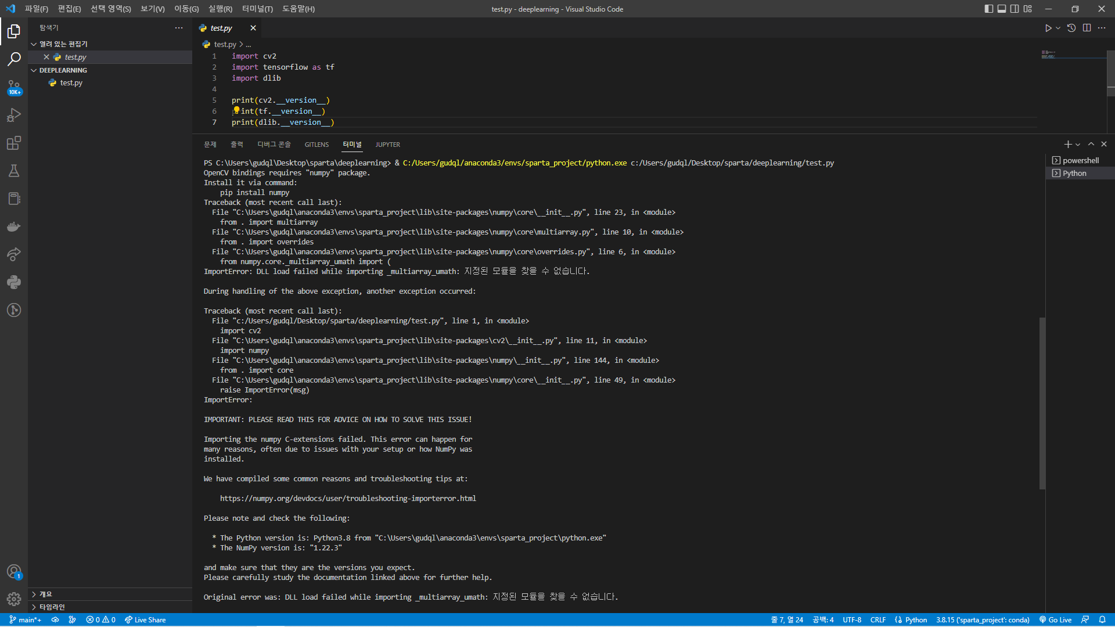Switch to the JUPYTER panel tab
1115x627 pixels.
387,144
